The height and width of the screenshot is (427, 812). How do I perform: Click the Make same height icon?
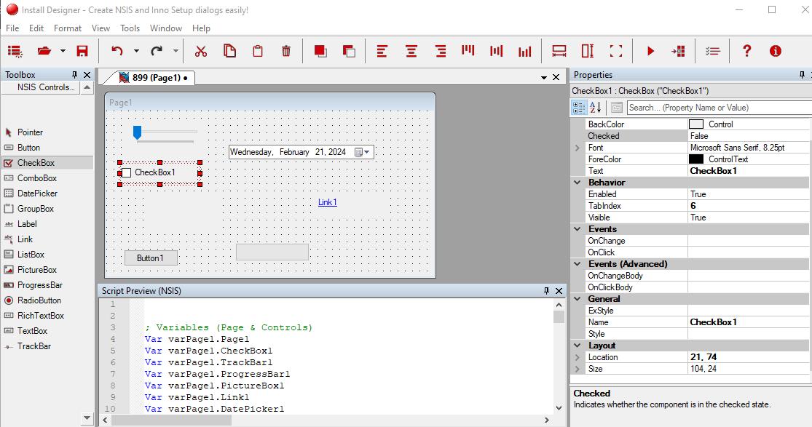point(587,51)
